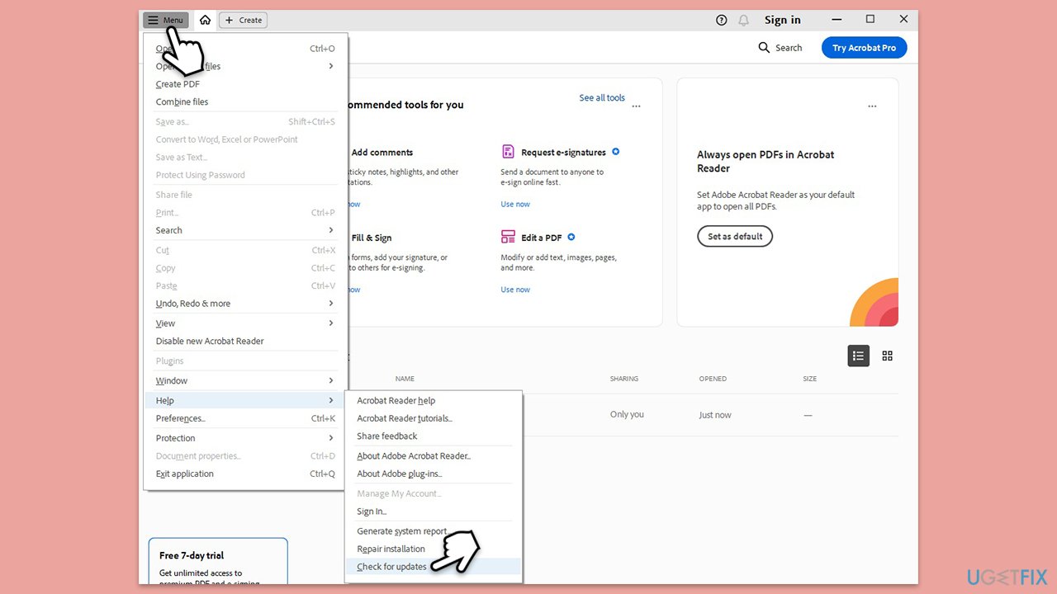Screen dimensions: 1057x594
Task: Click Use now under Request e-signatures
Action: pyautogui.click(x=515, y=204)
